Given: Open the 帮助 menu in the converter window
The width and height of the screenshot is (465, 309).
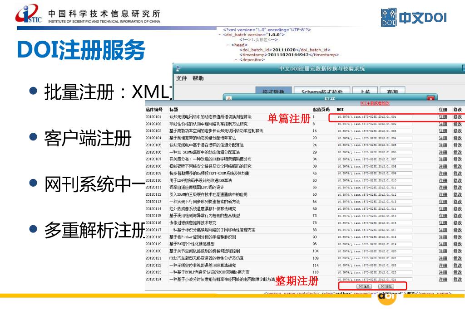Looking at the screenshot, I should point(198,78).
